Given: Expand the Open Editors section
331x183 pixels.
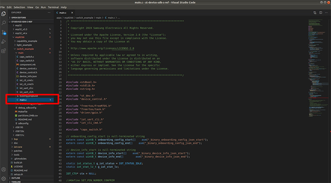Looking at the screenshot, I should coord(18,18).
